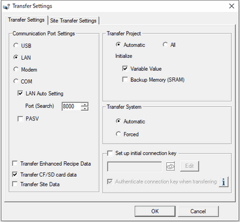Decrease Port (Search) value with down arrow

click(x=85, y=108)
